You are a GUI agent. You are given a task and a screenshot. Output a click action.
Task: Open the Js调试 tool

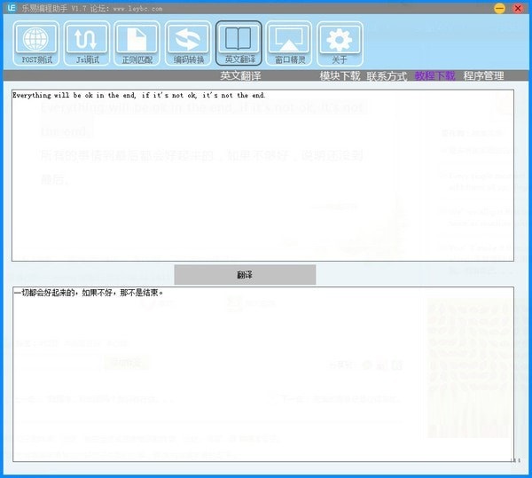pyautogui.click(x=87, y=43)
